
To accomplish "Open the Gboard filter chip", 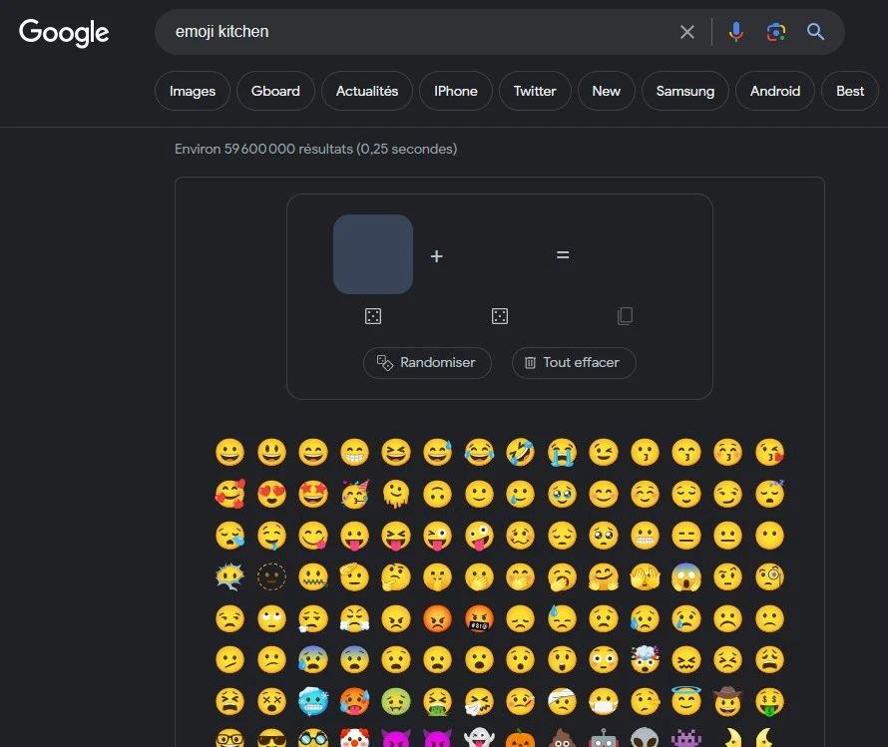I will [x=275, y=90].
